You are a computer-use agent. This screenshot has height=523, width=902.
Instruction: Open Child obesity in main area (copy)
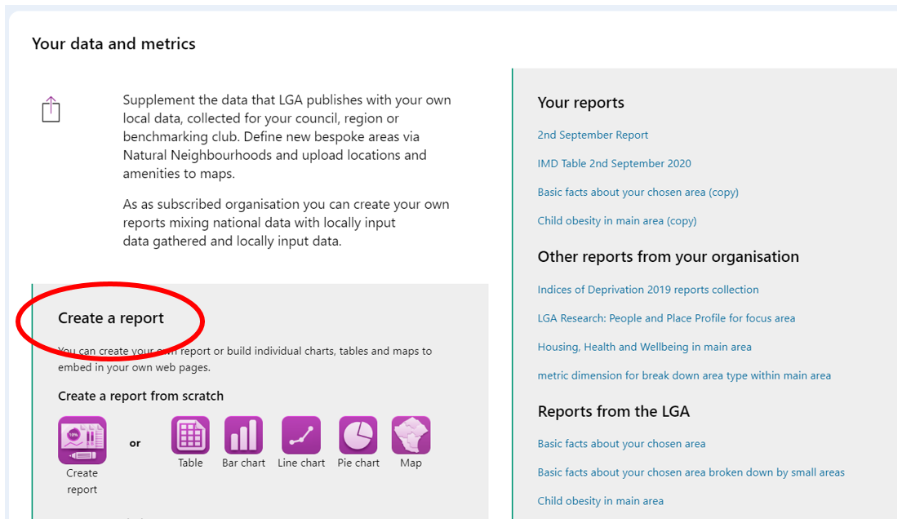(x=616, y=220)
